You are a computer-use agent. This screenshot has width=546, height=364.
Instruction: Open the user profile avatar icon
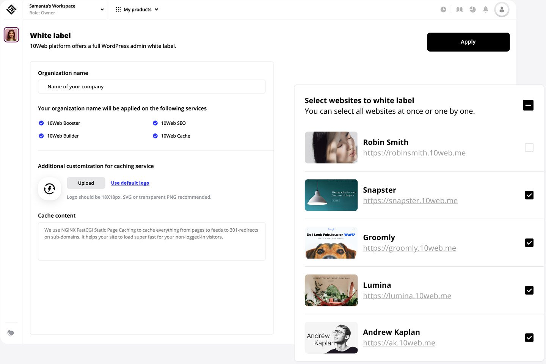(502, 10)
